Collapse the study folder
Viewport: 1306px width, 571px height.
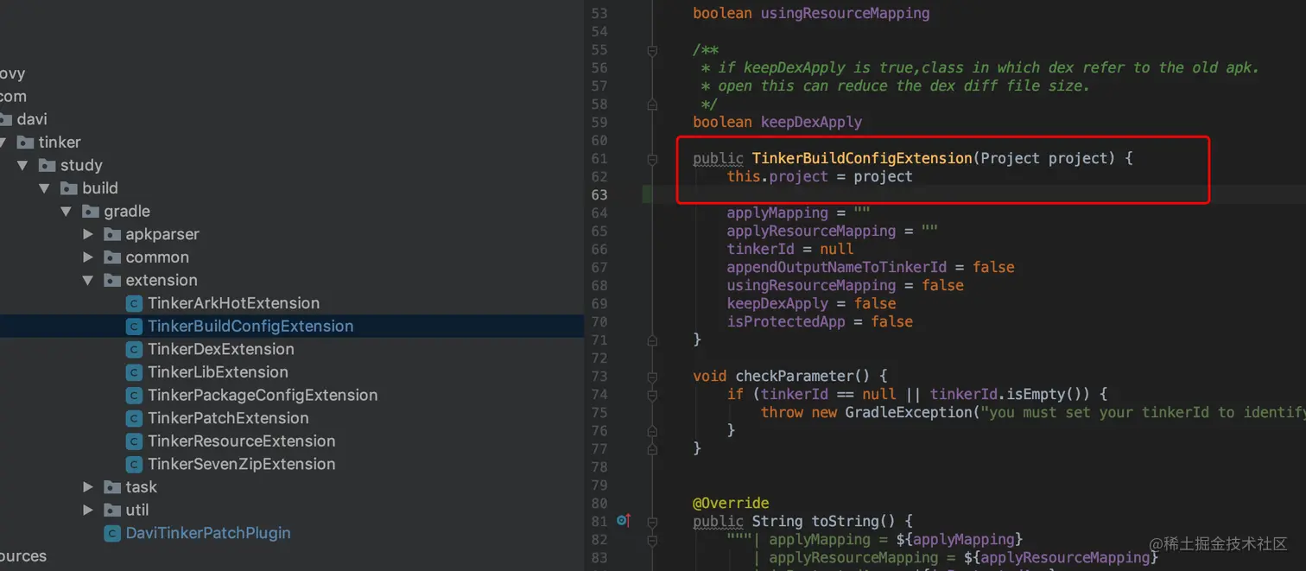click(x=23, y=165)
